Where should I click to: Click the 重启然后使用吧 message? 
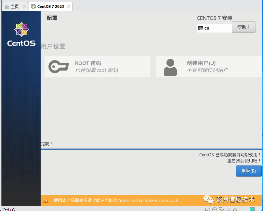244,161
